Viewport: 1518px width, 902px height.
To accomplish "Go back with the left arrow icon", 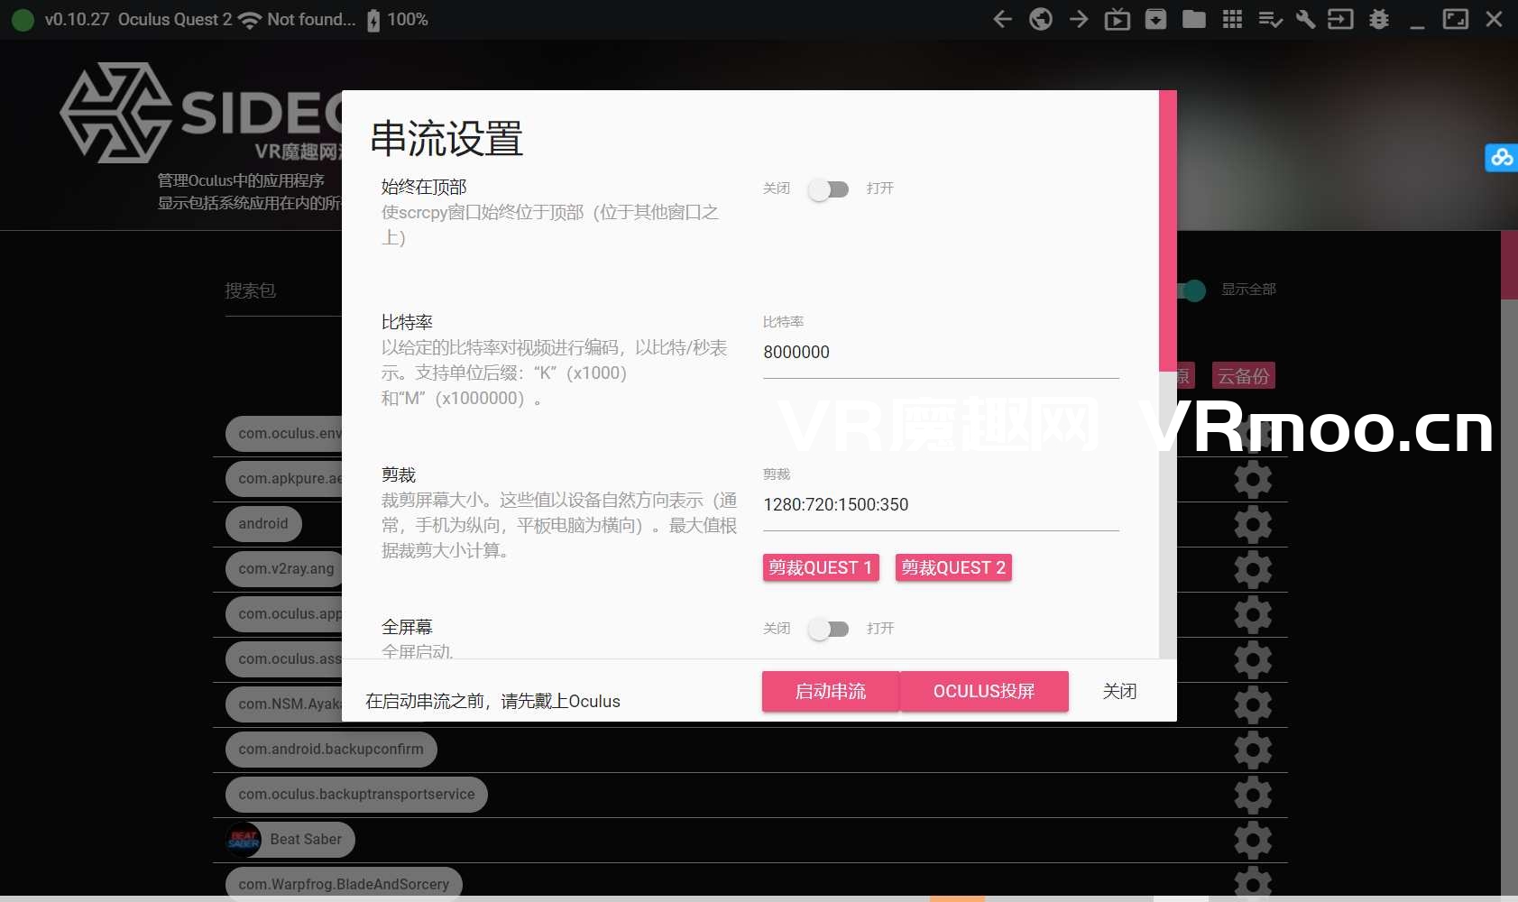I will (x=1002, y=19).
